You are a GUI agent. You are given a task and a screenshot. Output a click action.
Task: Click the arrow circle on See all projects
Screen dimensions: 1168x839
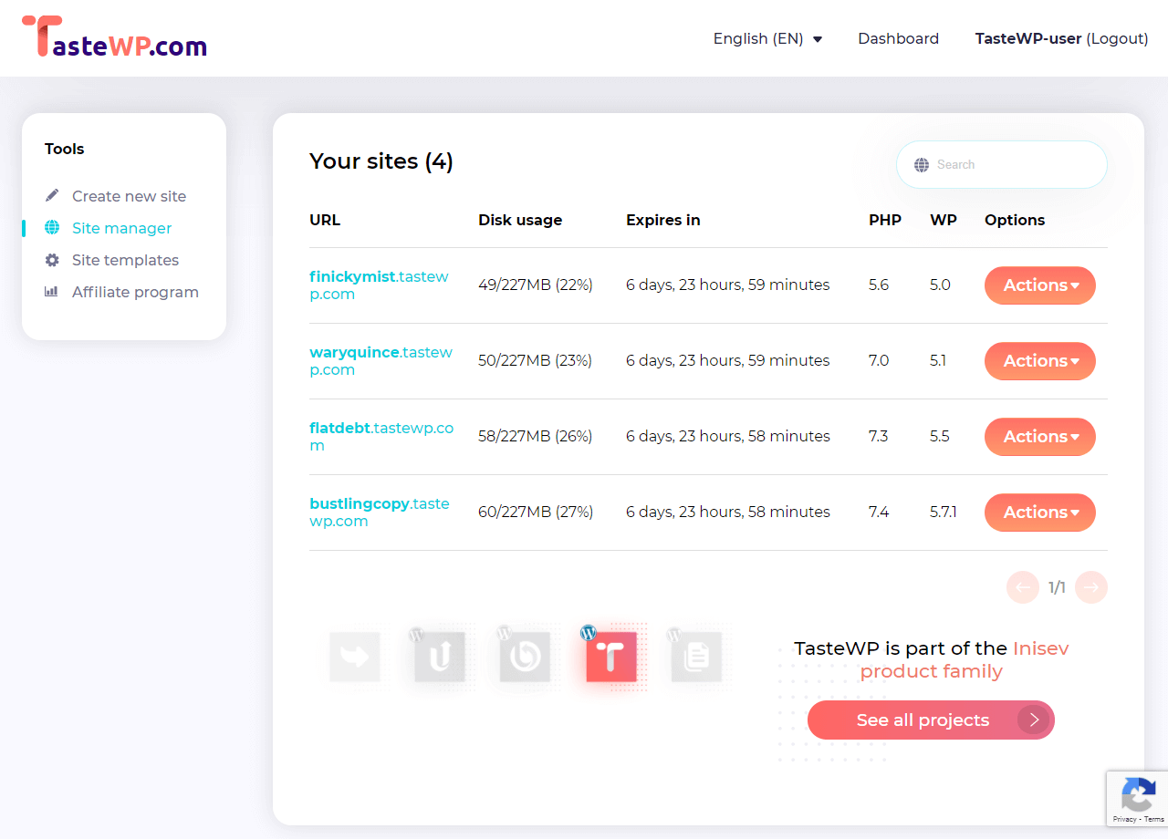point(1034,720)
